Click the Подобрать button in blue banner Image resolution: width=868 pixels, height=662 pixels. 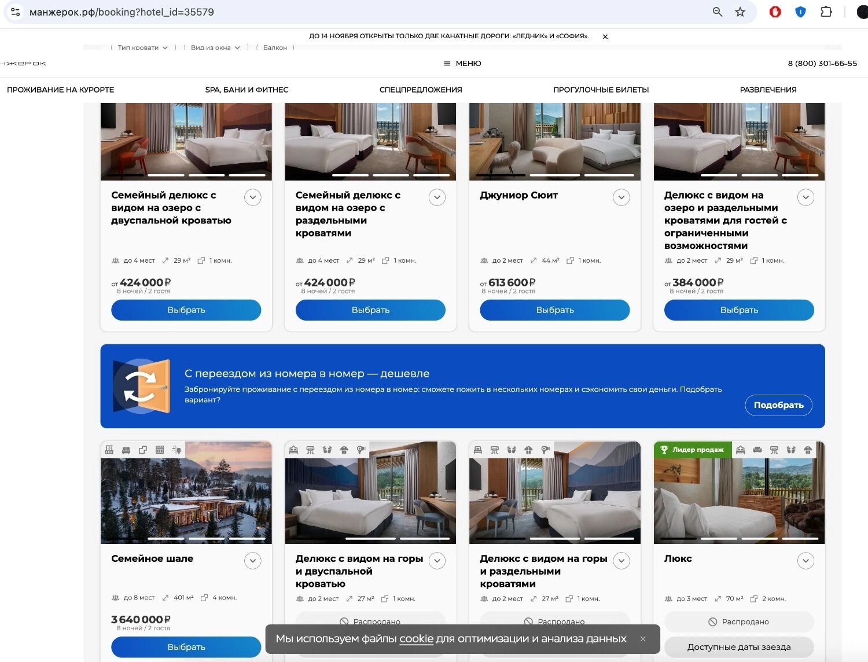click(x=778, y=405)
